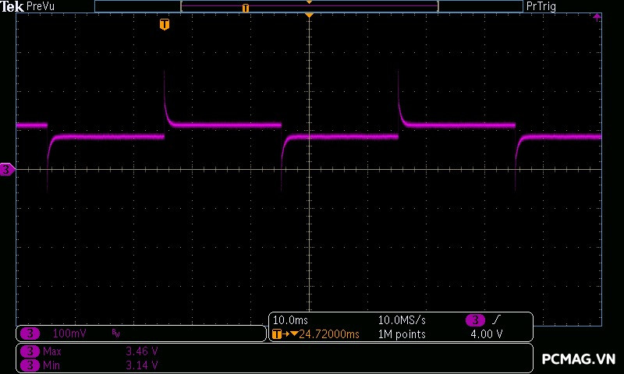Click the channel 3 ground reference marker

click(x=7, y=169)
